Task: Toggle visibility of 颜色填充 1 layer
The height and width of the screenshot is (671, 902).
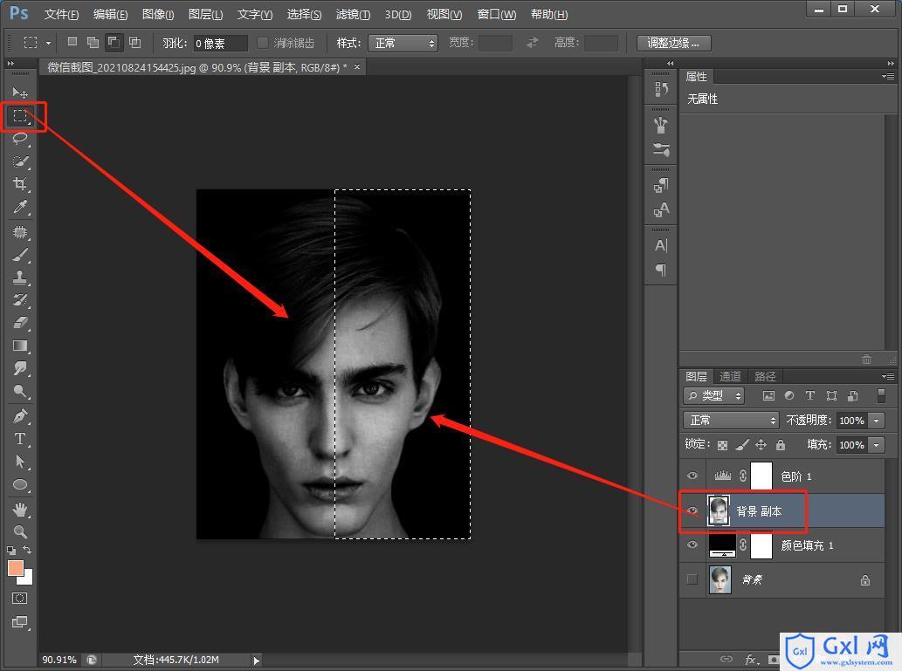Action: pyautogui.click(x=692, y=544)
